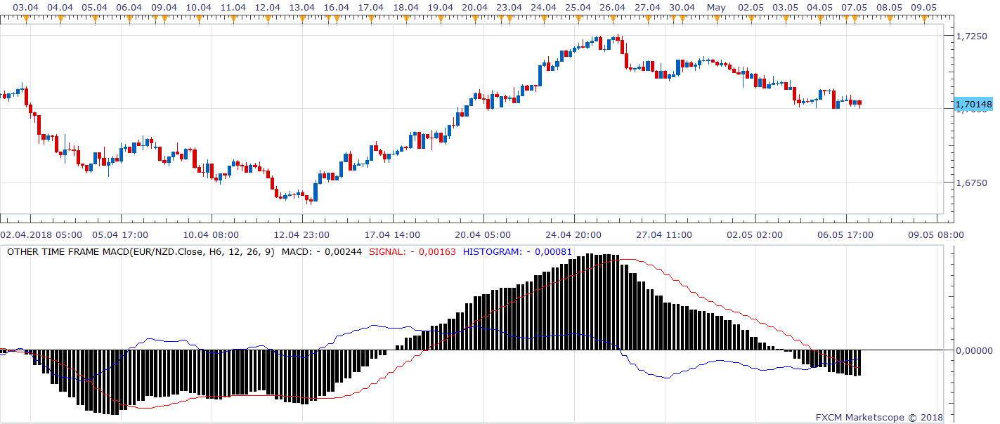
Task: Click the 27.04 11:00 bottom time label
Action: click(665, 235)
